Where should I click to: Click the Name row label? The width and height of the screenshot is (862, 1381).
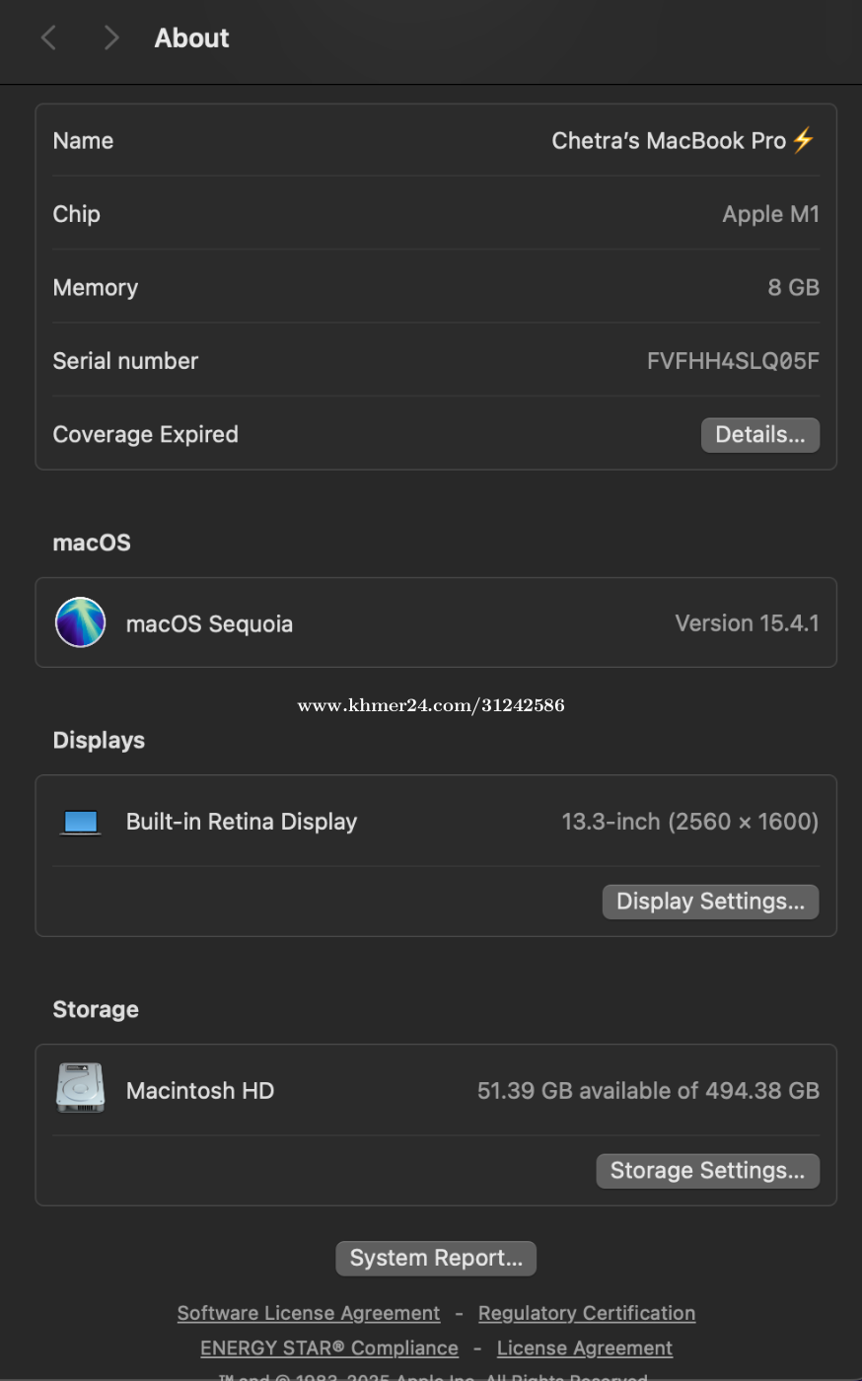click(83, 141)
